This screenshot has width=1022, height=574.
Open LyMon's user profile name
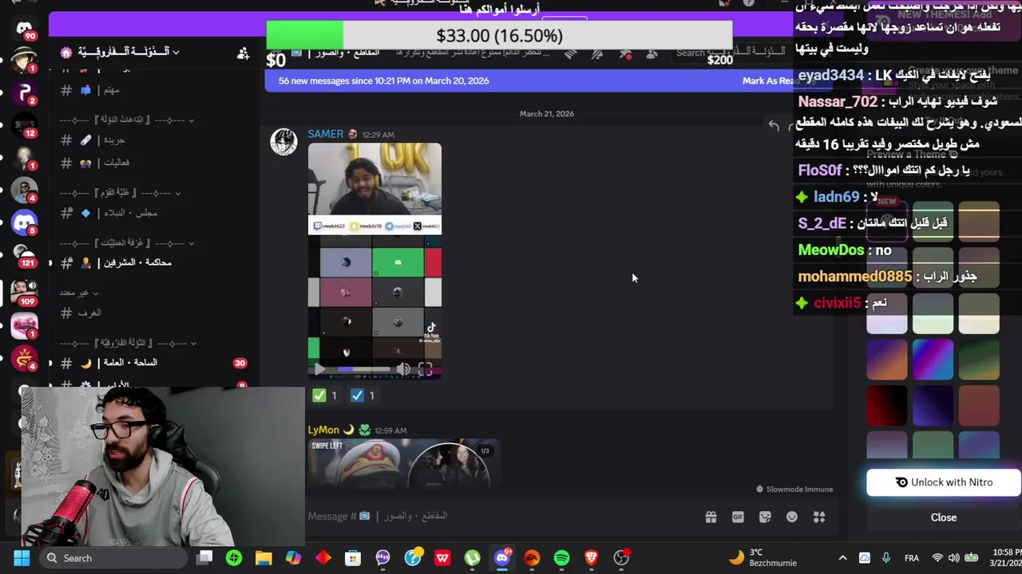click(323, 431)
